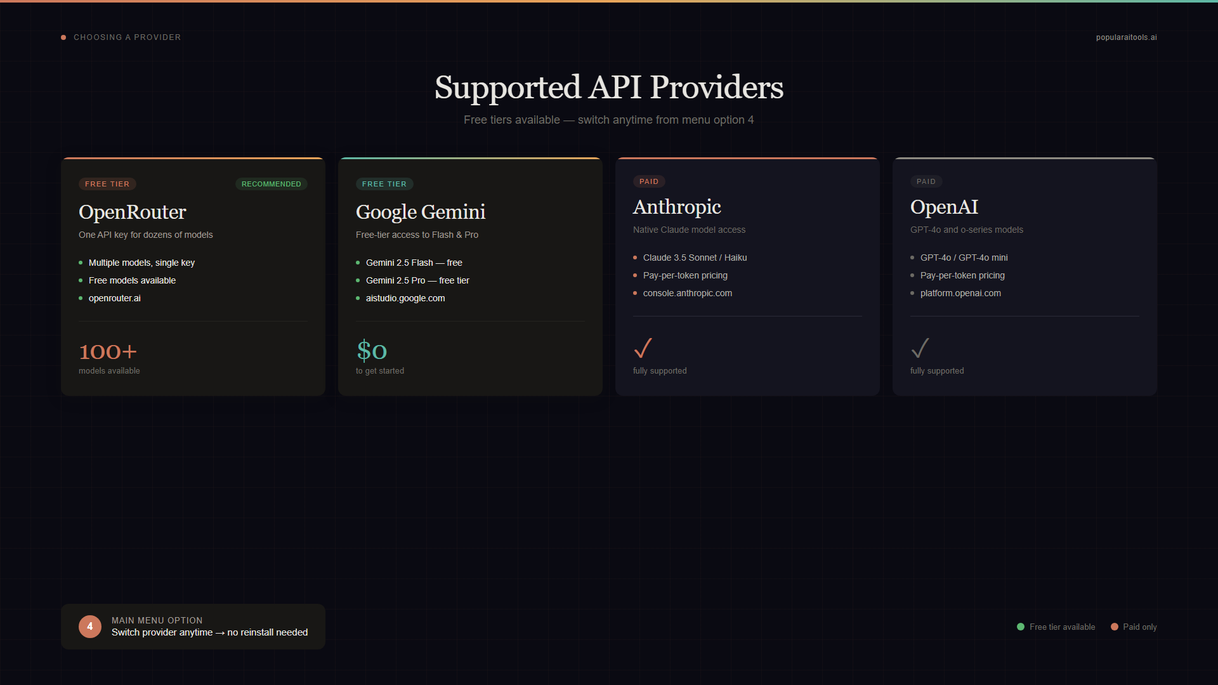Select the Anthropic card title
The height and width of the screenshot is (685, 1218).
point(677,207)
